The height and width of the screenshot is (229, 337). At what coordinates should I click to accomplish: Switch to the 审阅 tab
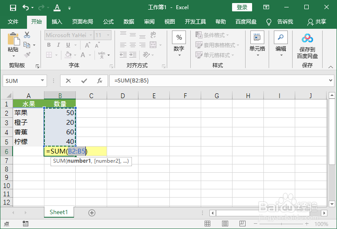tap(149, 22)
